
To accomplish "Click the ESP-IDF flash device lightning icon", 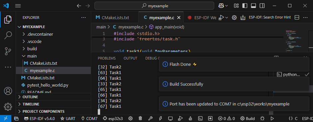I will coord(160,119).
